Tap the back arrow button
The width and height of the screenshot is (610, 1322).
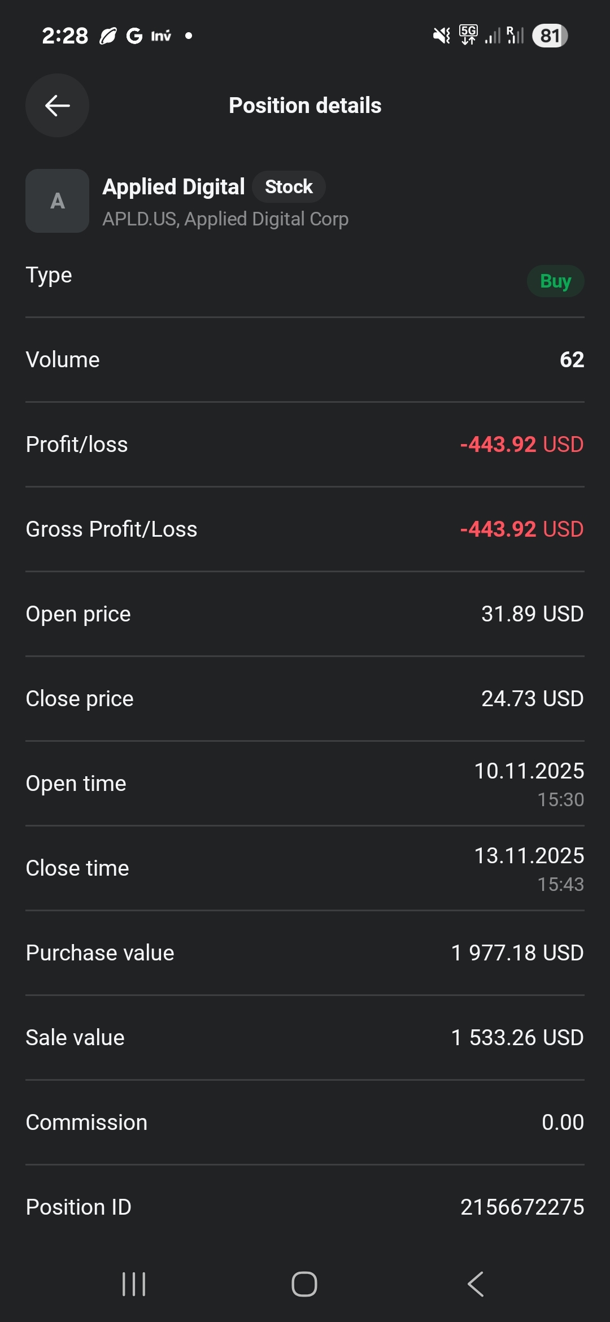(x=57, y=106)
